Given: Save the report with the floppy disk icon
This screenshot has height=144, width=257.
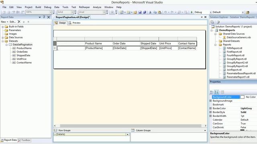Looking at the screenshot, I should click(140, 12).
